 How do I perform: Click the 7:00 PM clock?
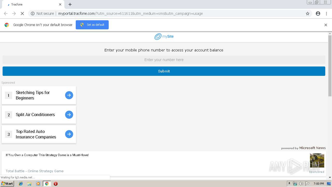click(319, 184)
